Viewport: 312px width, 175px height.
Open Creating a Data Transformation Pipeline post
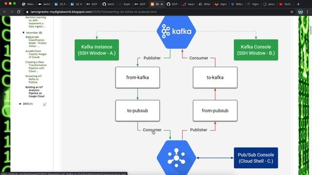[36, 67]
